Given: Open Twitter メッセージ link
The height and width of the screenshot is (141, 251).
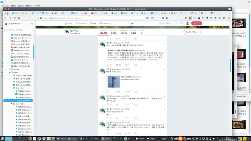Looking at the screenshot, I should pyautogui.click(x=105, y=23).
